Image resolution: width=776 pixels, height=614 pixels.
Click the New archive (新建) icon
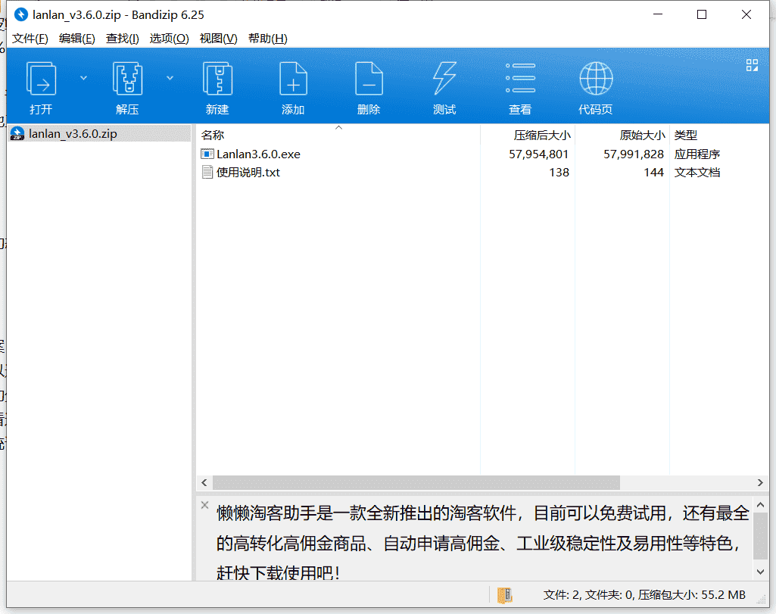click(x=217, y=78)
